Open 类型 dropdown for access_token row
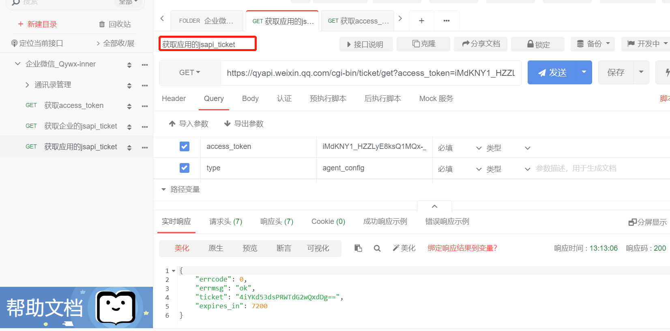The image size is (670, 331). 509,148
